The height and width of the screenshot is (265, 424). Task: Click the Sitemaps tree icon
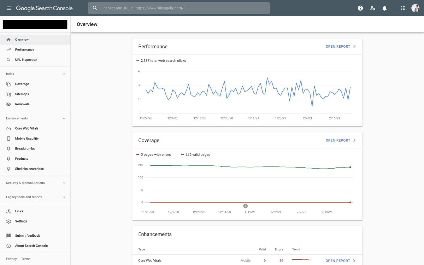(x=8, y=94)
